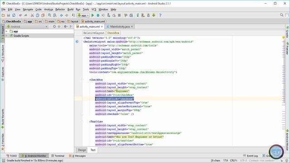Expand the Gradle Scripts tree node
The height and width of the screenshot is (163, 290).
pyautogui.click(x=7, y=36)
